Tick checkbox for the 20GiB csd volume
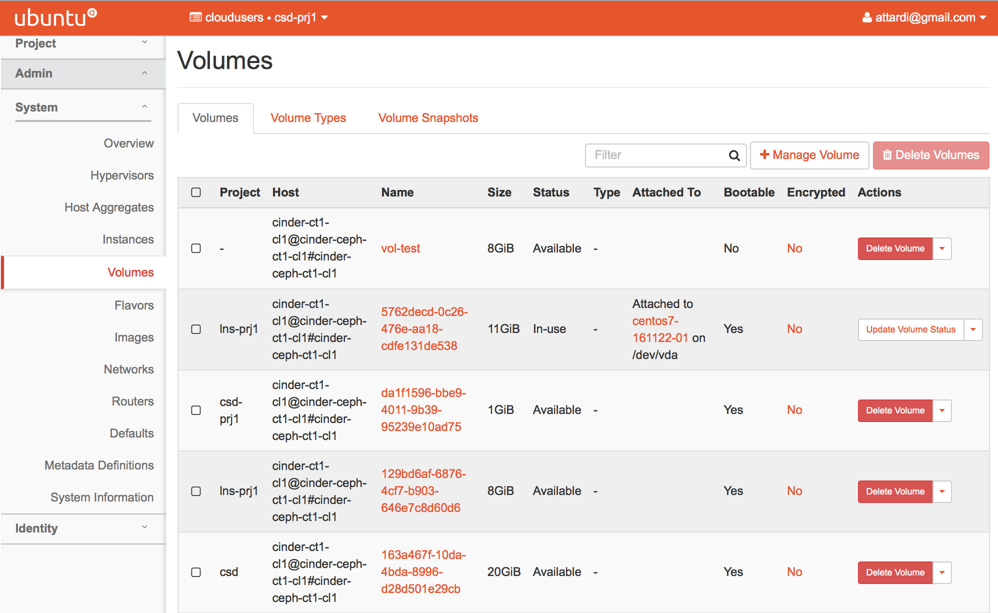The height and width of the screenshot is (613, 998). coord(196,572)
